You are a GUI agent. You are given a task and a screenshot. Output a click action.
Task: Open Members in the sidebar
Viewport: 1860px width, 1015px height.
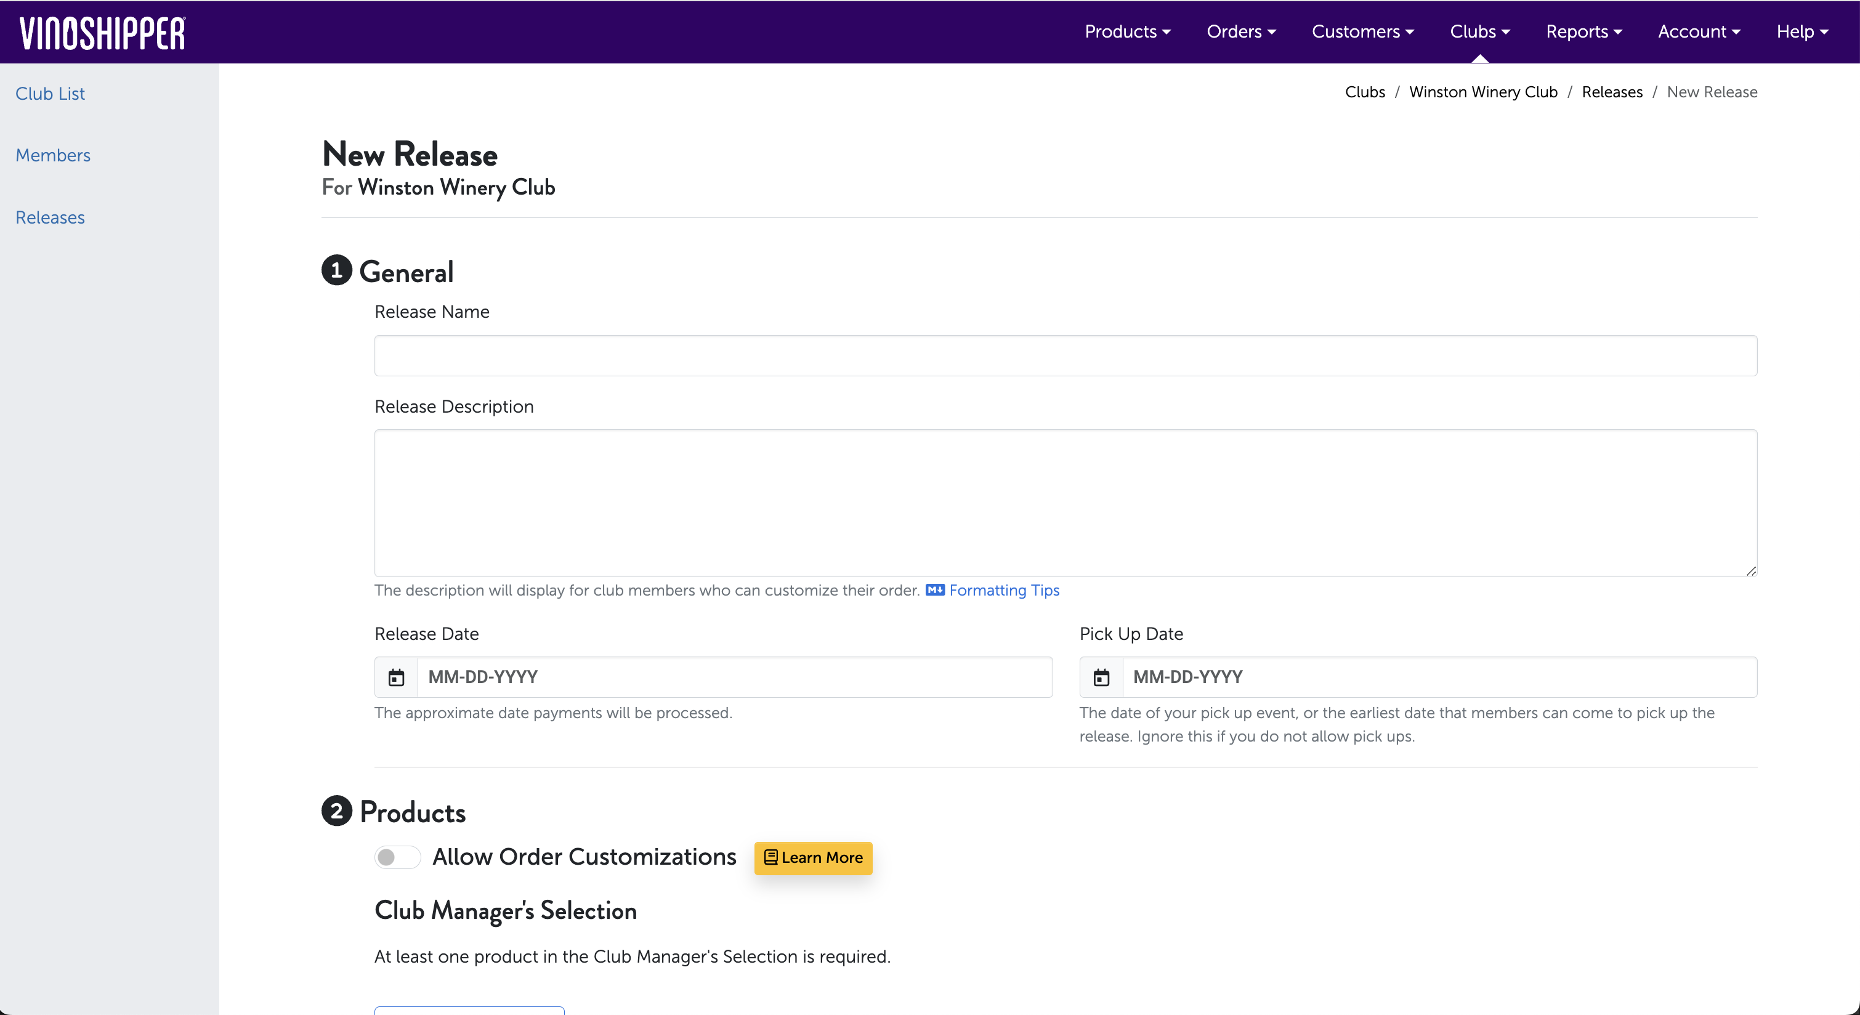point(53,155)
